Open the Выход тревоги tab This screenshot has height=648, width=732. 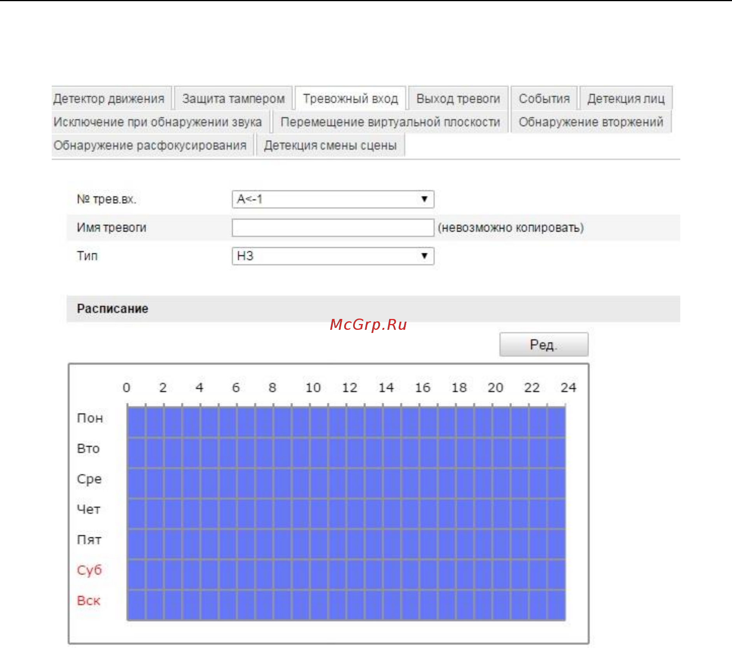coord(458,98)
